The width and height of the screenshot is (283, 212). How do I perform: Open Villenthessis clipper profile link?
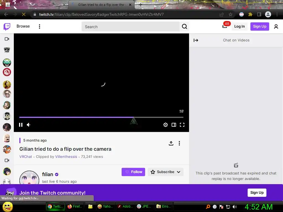(x=66, y=157)
